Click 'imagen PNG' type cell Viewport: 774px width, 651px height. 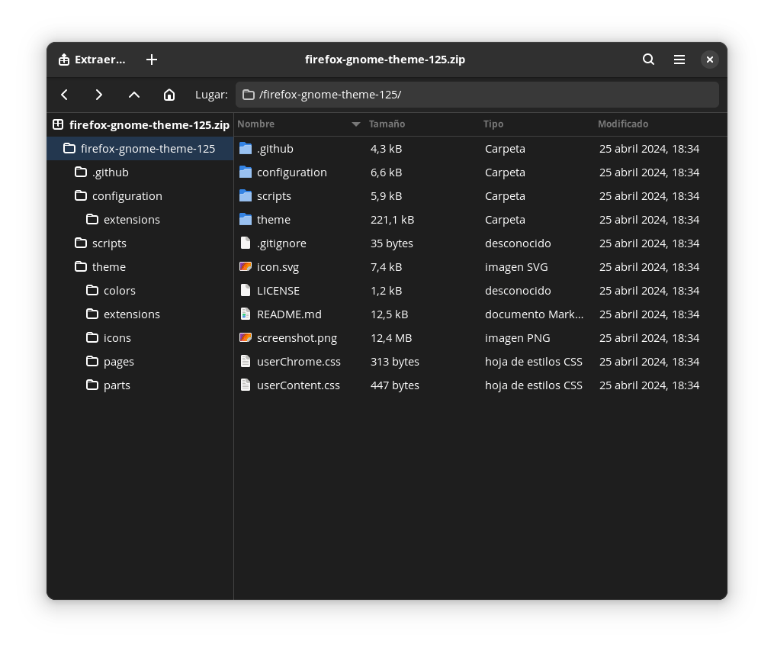[517, 338]
